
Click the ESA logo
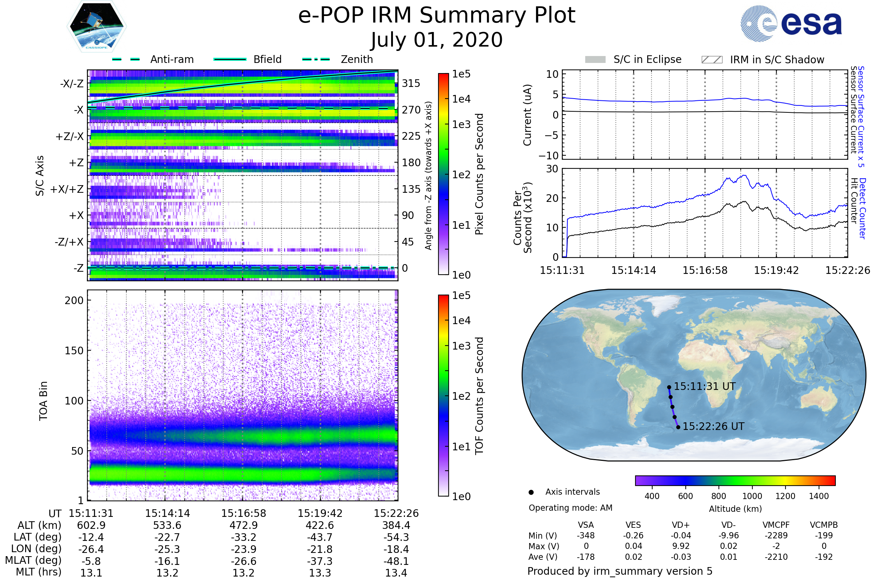pos(791,24)
